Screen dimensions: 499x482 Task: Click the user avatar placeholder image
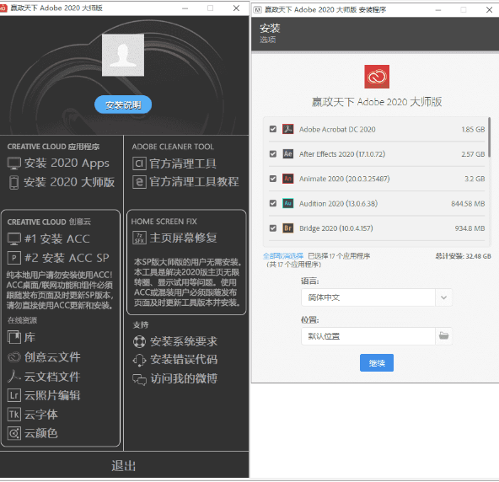coord(123,55)
